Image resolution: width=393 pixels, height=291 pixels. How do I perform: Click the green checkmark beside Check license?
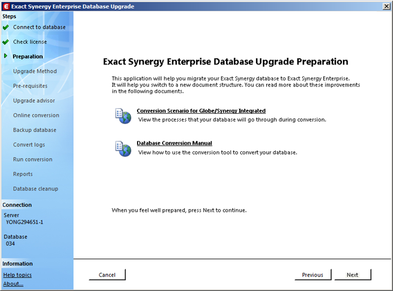tap(6, 42)
